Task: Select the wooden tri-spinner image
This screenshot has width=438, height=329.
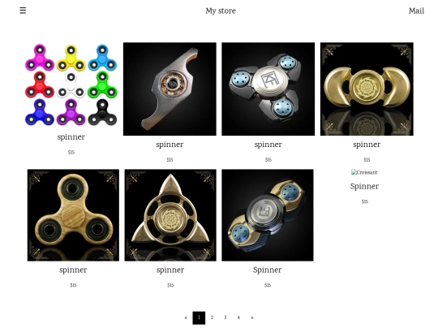Action: 73,215
